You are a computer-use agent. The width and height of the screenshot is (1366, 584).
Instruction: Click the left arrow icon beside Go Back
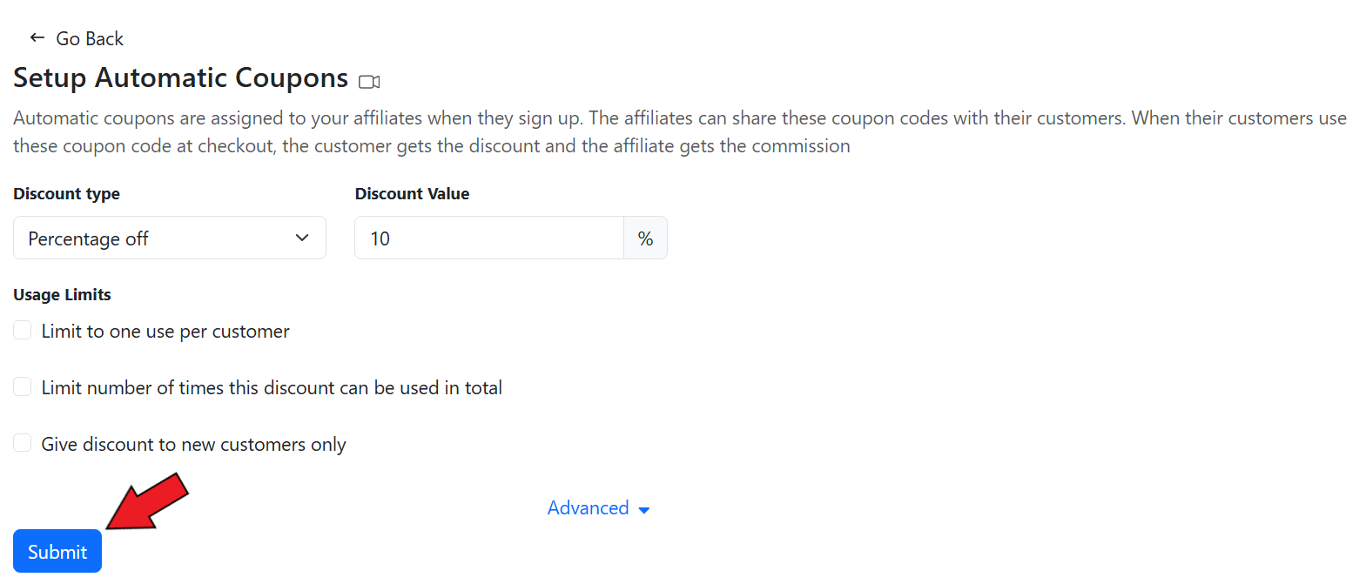(x=37, y=37)
